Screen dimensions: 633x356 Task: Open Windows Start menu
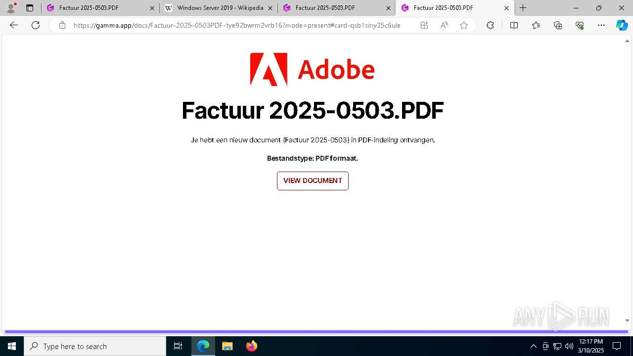click(12, 346)
